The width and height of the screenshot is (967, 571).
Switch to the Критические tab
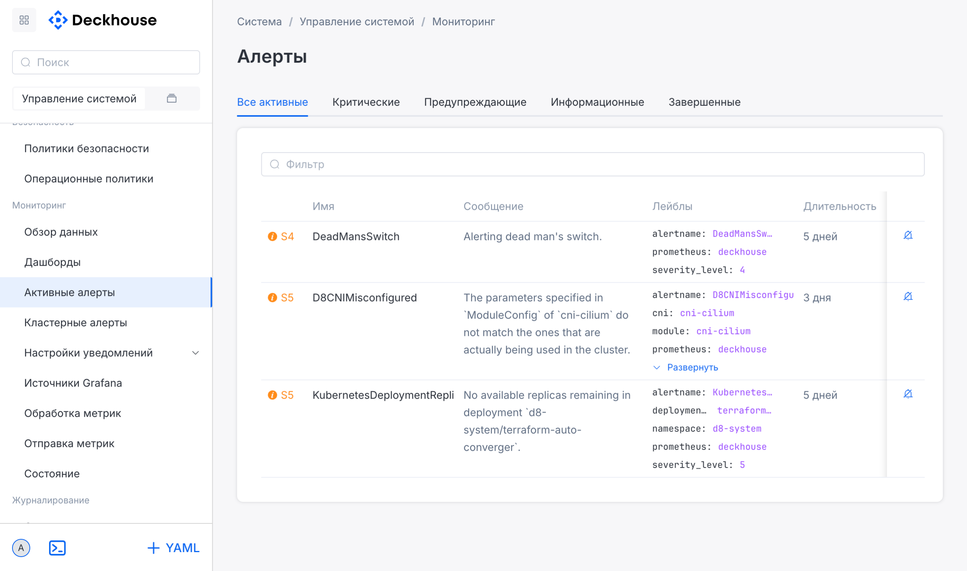366,102
